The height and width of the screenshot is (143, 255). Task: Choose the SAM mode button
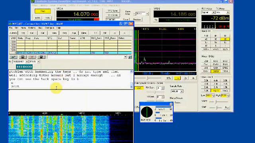click(216, 68)
